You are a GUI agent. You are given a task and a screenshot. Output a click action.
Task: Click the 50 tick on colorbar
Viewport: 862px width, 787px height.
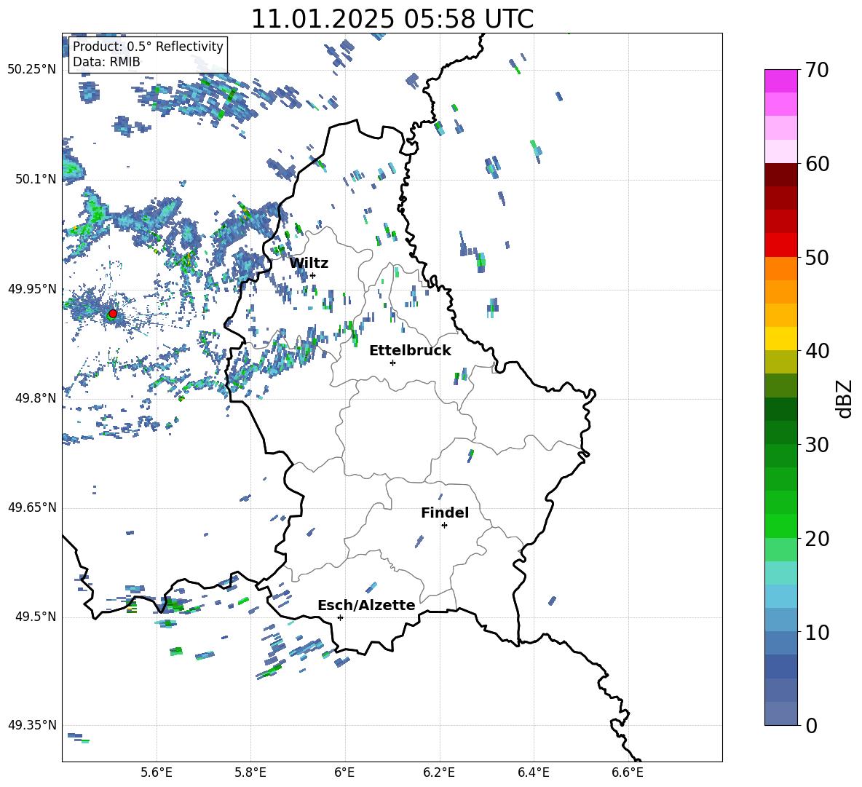pos(817,258)
